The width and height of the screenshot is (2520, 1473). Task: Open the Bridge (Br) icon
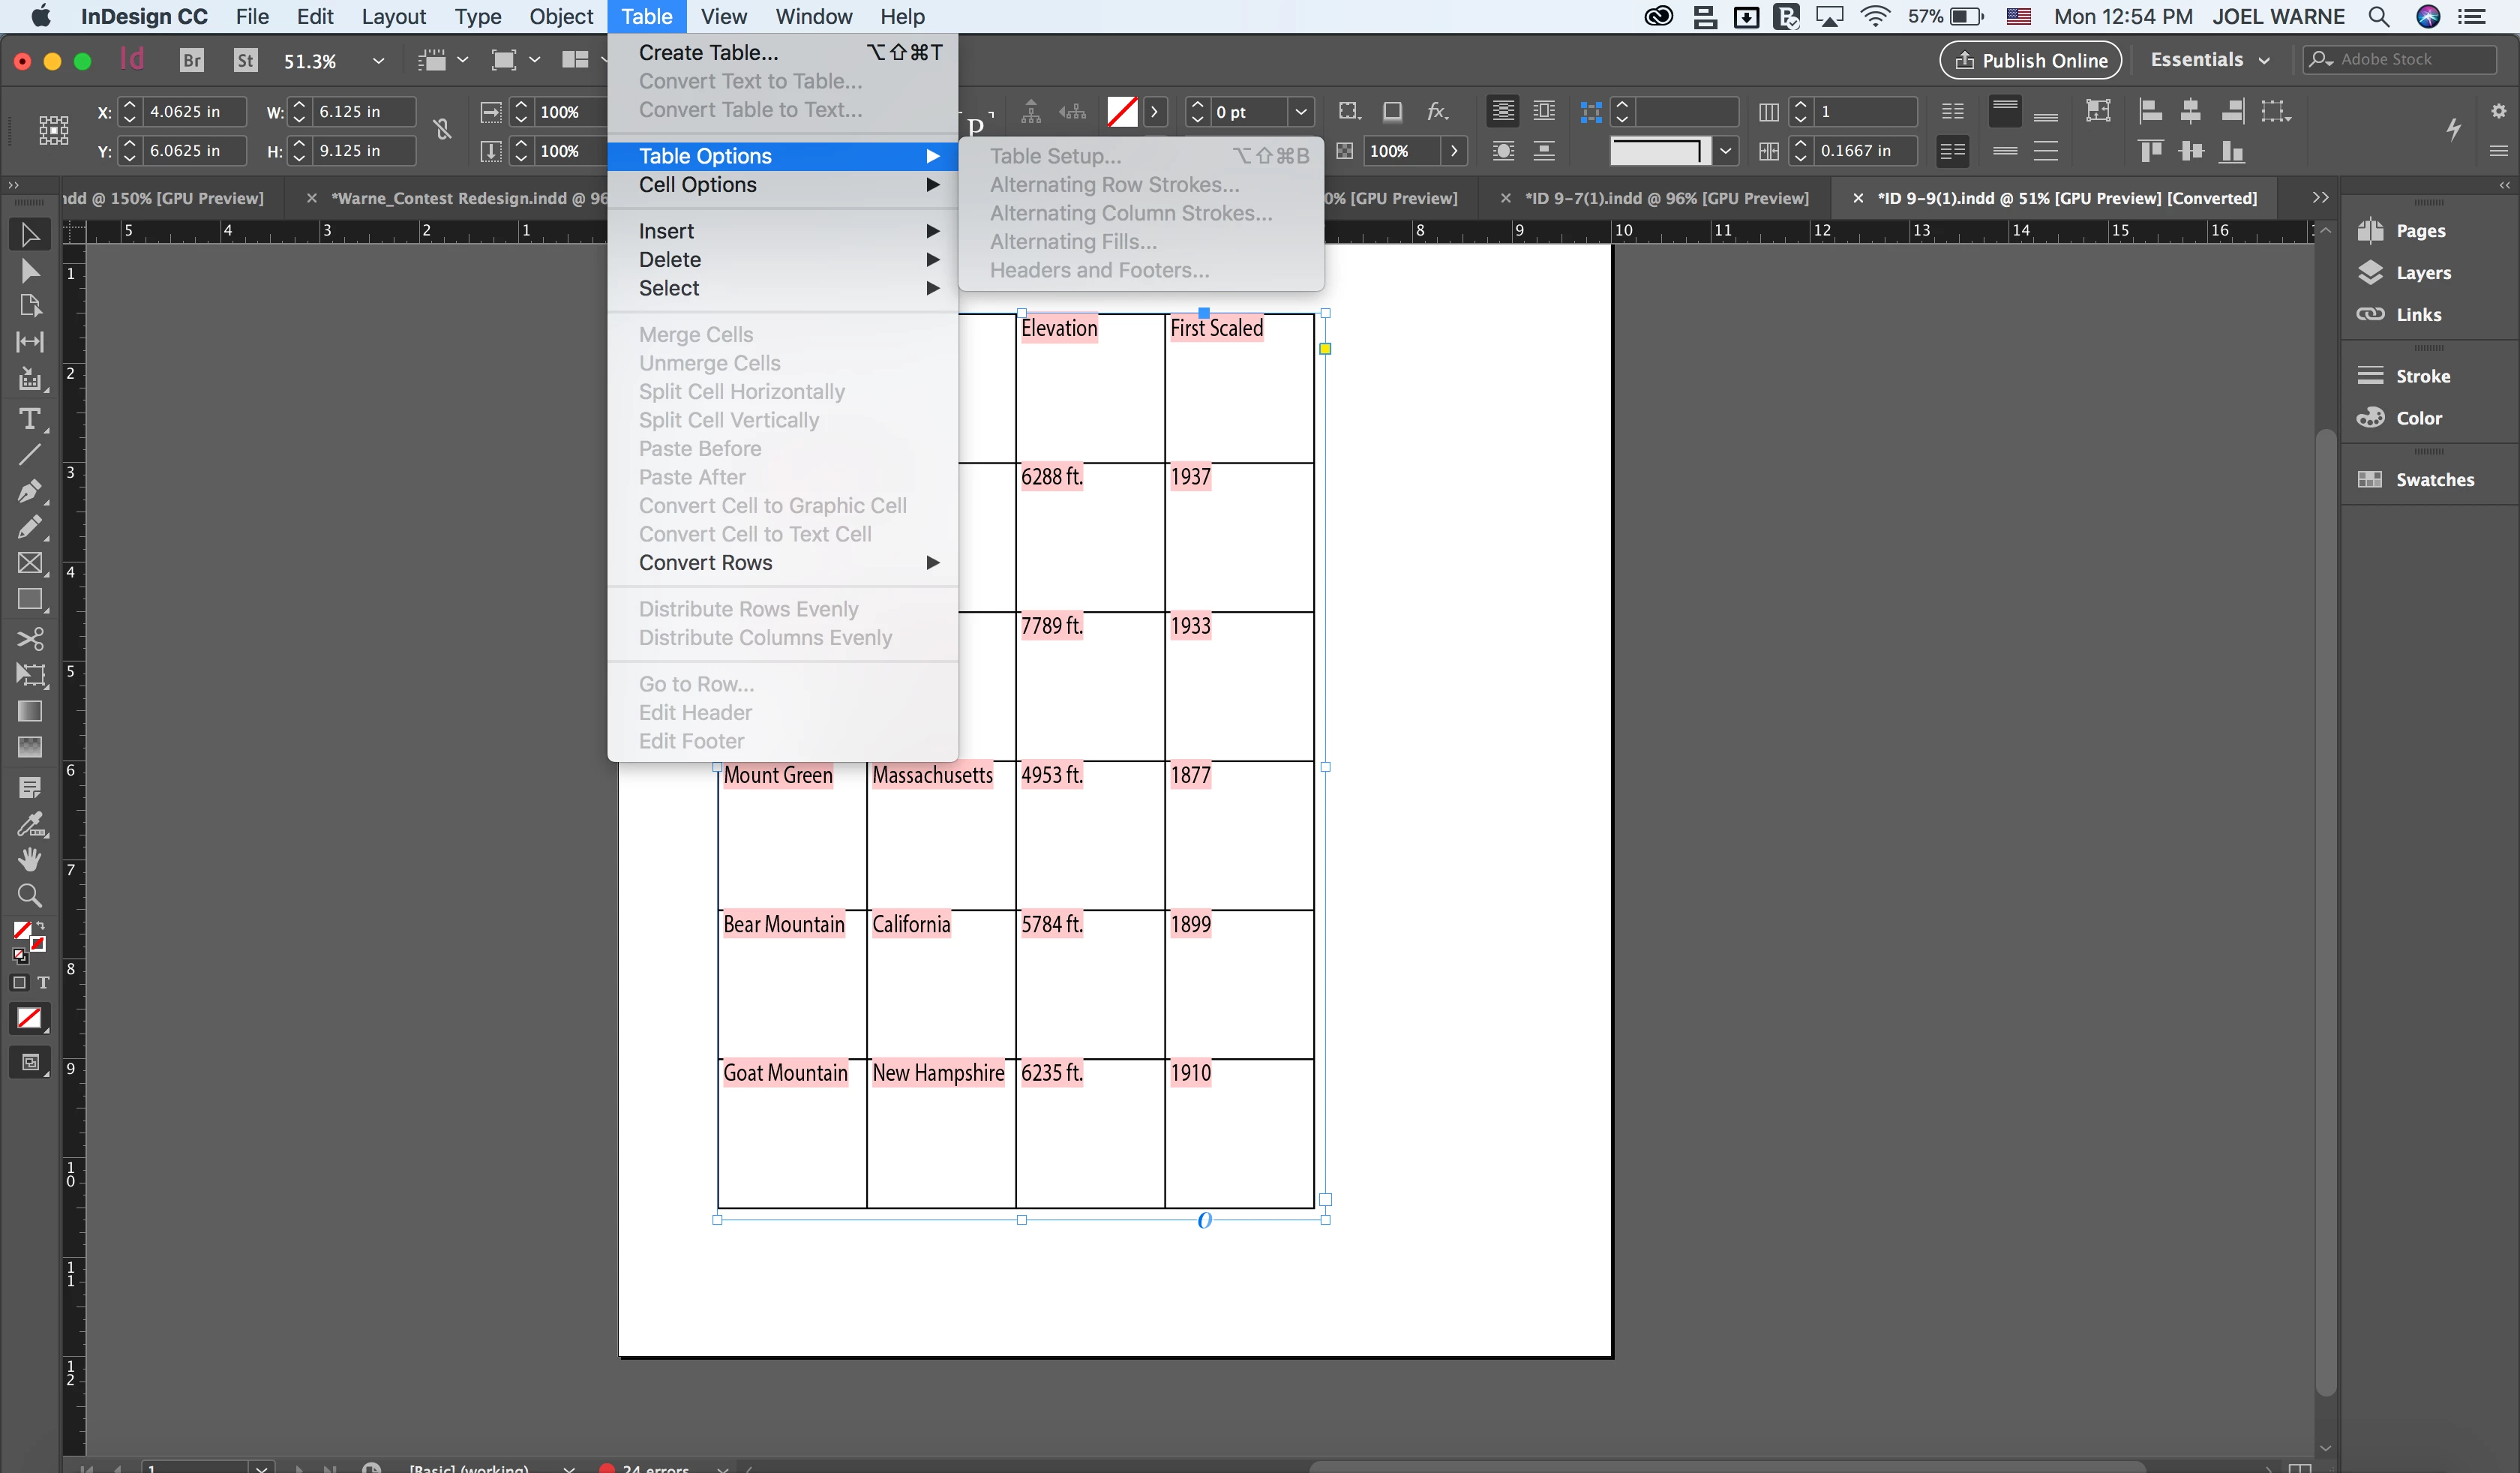point(191,61)
